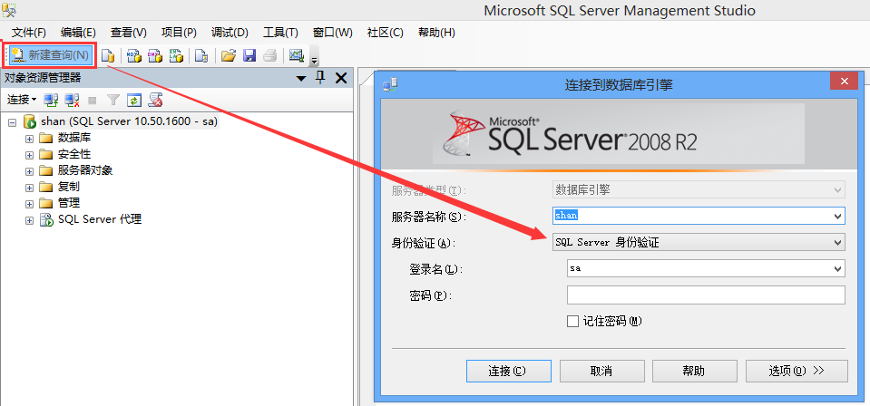Open the 帮助(H) menu

click(436, 33)
